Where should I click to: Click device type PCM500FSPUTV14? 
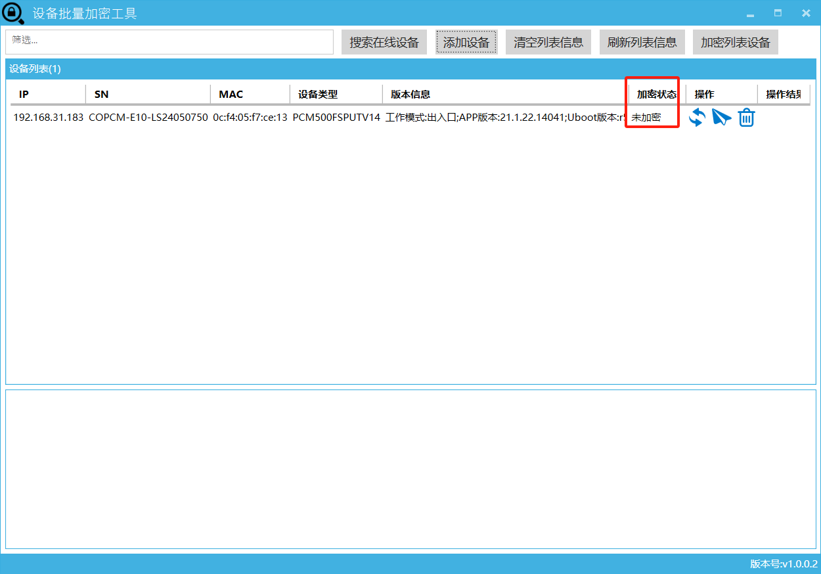click(336, 118)
